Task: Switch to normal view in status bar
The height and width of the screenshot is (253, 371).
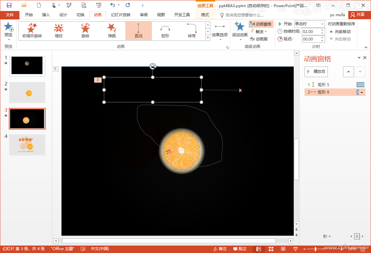Action: point(259,249)
